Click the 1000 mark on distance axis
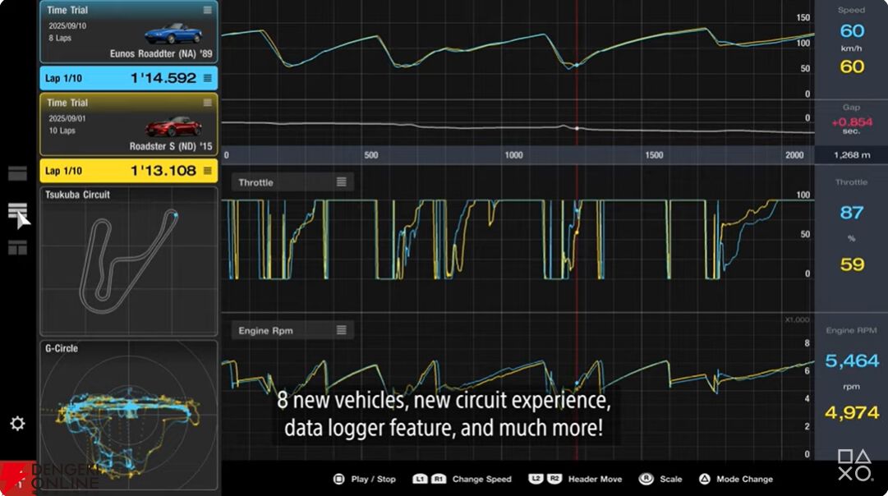Screen dimensions: 888x496 pyautogui.click(x=513, y=155)
